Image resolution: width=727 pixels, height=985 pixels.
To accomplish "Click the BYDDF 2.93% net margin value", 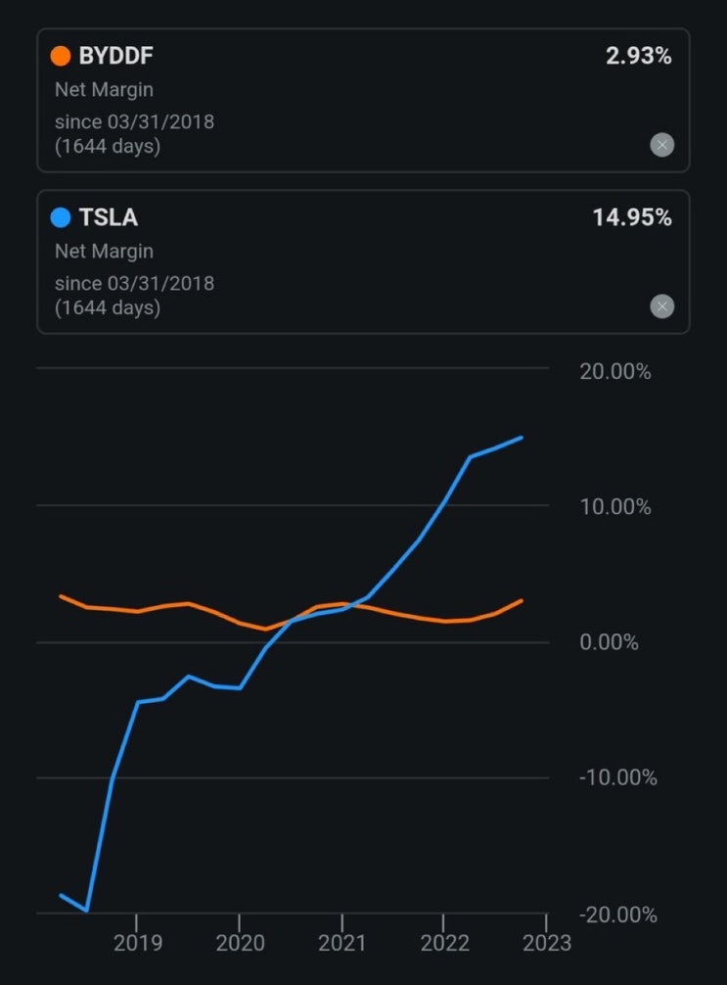I will tap(638, 56).
